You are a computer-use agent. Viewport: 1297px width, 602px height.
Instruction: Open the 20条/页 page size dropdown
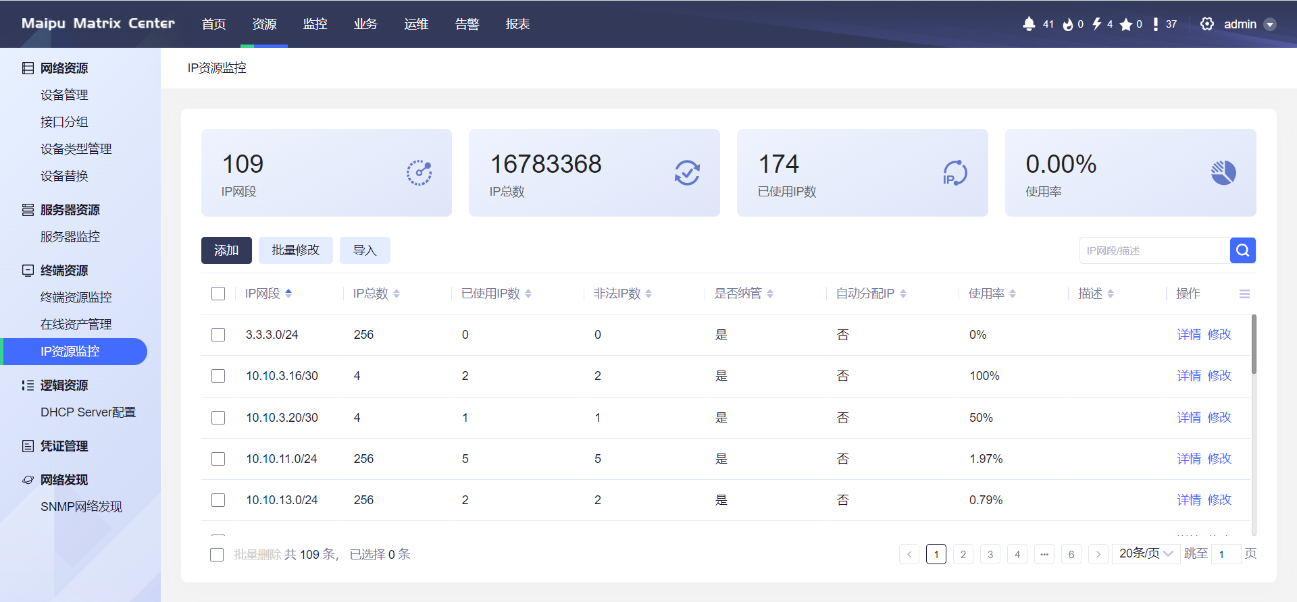pyautogui.click(x=1146, y=554)
